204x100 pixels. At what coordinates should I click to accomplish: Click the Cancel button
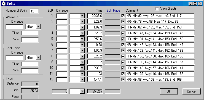click(x=191, y=91)
